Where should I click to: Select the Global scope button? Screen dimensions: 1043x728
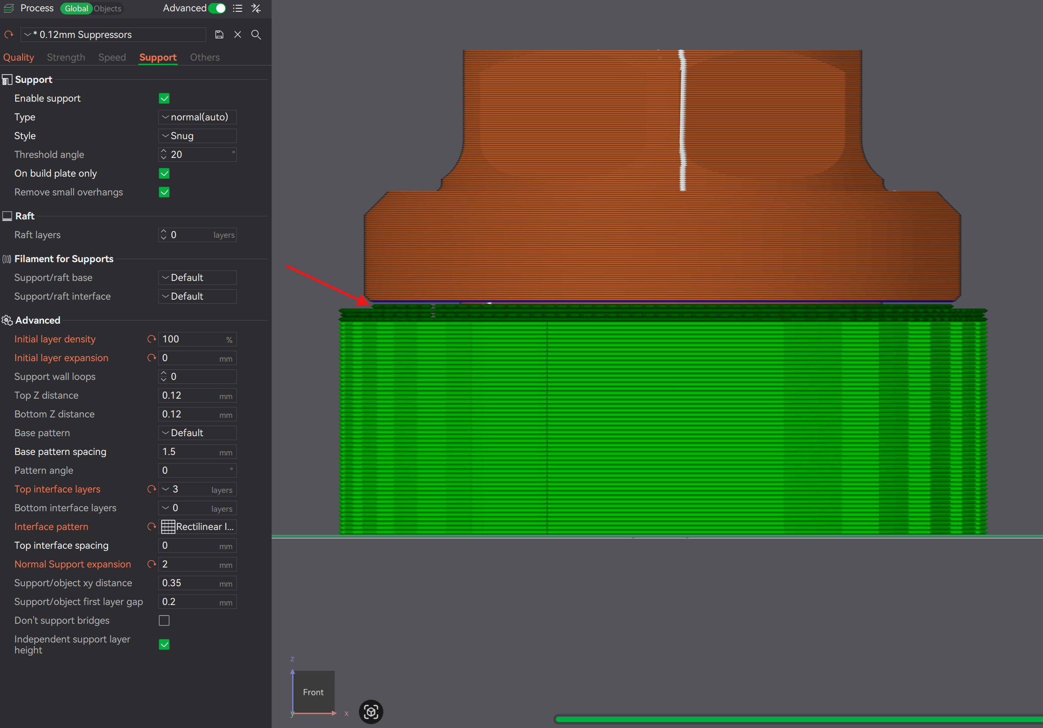point(76,9)
